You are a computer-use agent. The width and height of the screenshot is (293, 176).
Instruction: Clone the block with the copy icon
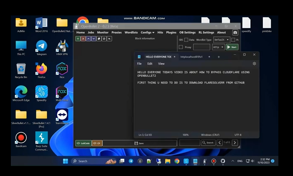pyautogui.click(x=99, y=39)
